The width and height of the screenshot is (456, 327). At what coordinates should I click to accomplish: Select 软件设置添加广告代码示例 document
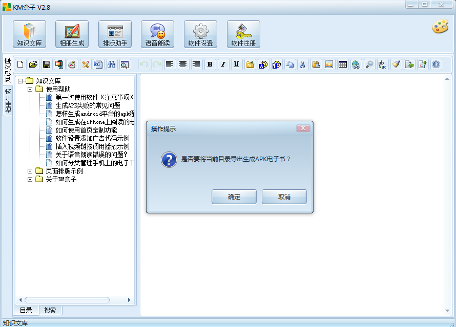point(92,138)
